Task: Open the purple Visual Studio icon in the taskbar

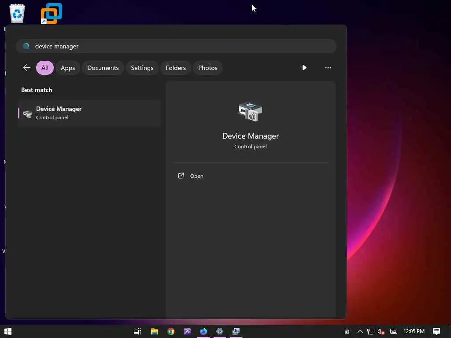Action: 187,331
